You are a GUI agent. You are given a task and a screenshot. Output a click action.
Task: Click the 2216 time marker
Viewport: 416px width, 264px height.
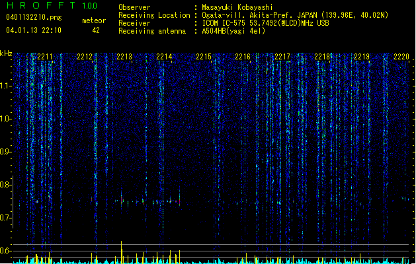(243, 57)
